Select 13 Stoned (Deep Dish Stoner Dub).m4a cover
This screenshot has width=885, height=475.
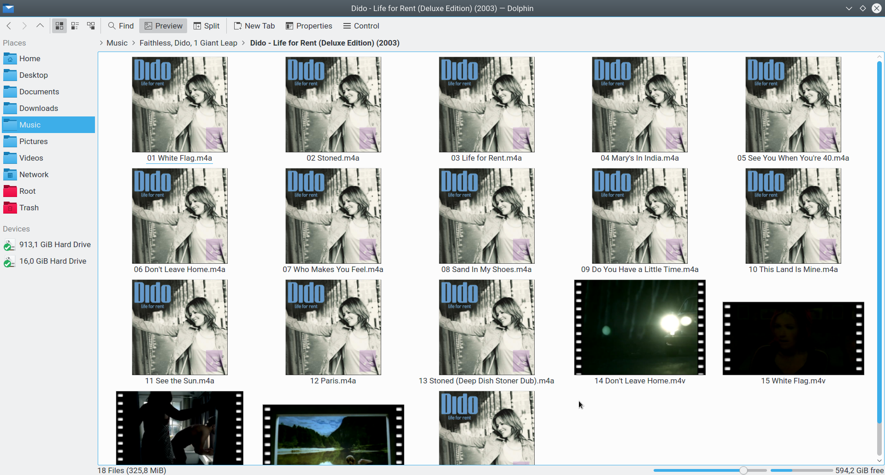[487, 327]
